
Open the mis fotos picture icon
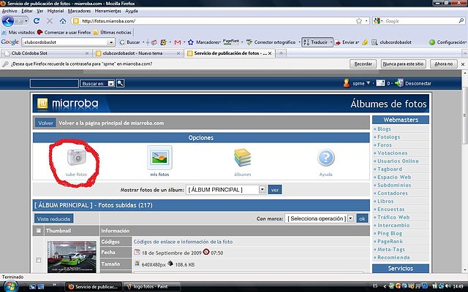pyautogui.click(x=159, y=158)
